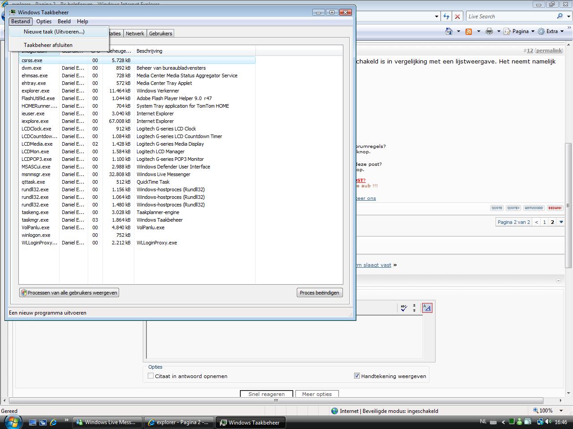Select the iexplore.exe process row
Image resolution: width=573 pixels, height=429 pixels.
coord(137,121)
